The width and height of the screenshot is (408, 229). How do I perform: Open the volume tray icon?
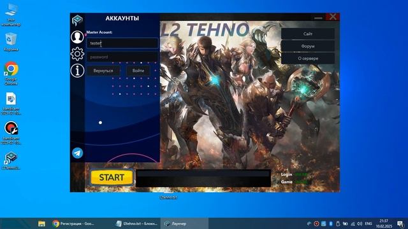click(x=360, y=223)
